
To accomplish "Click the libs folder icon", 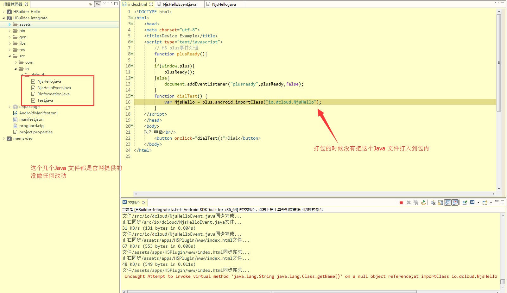I will (x=15, y=43).
